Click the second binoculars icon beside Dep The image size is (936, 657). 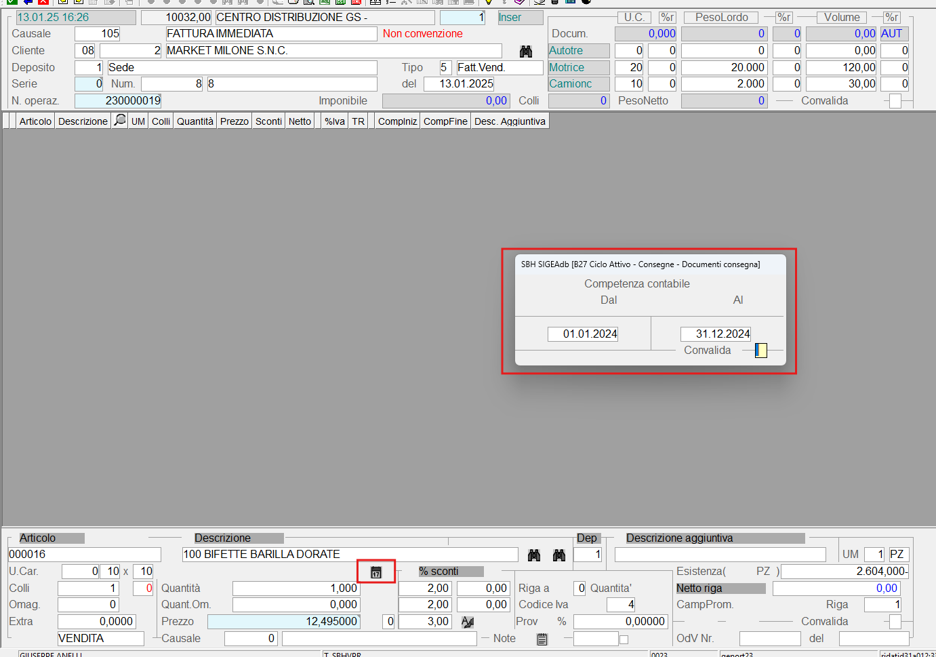point(559,555)
